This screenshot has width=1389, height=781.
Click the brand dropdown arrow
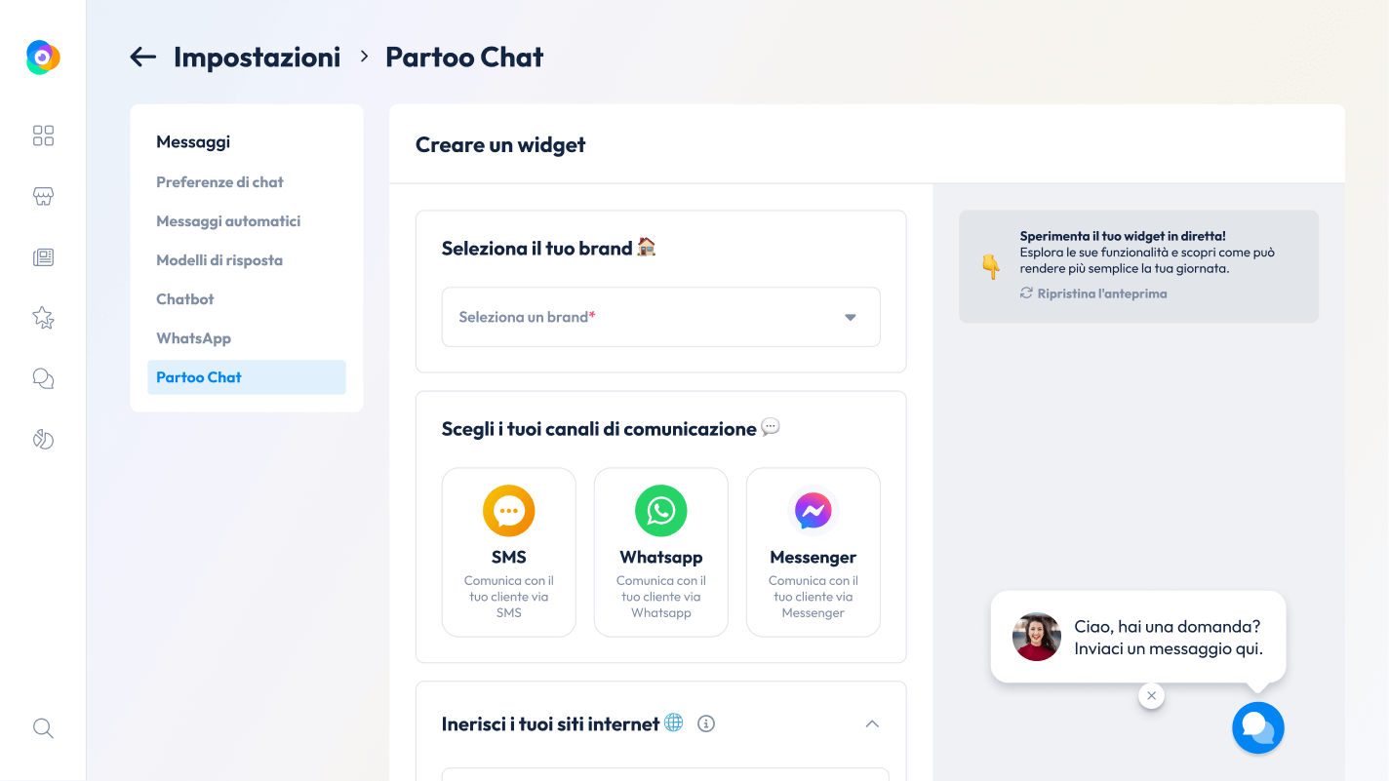(851, 317)
